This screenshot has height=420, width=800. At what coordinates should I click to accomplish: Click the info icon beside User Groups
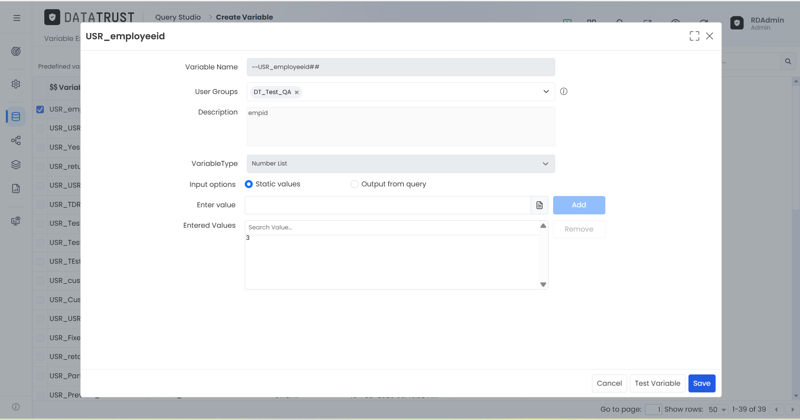click(564, 92)
